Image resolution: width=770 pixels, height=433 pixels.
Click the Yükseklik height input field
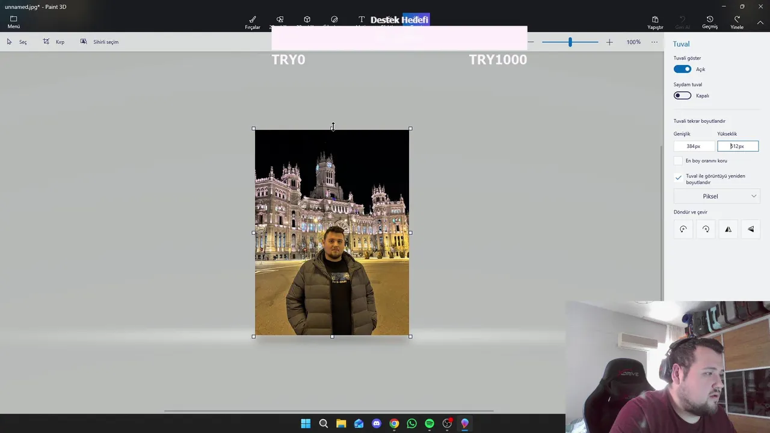pyautogui.click(x=738, y=146)
